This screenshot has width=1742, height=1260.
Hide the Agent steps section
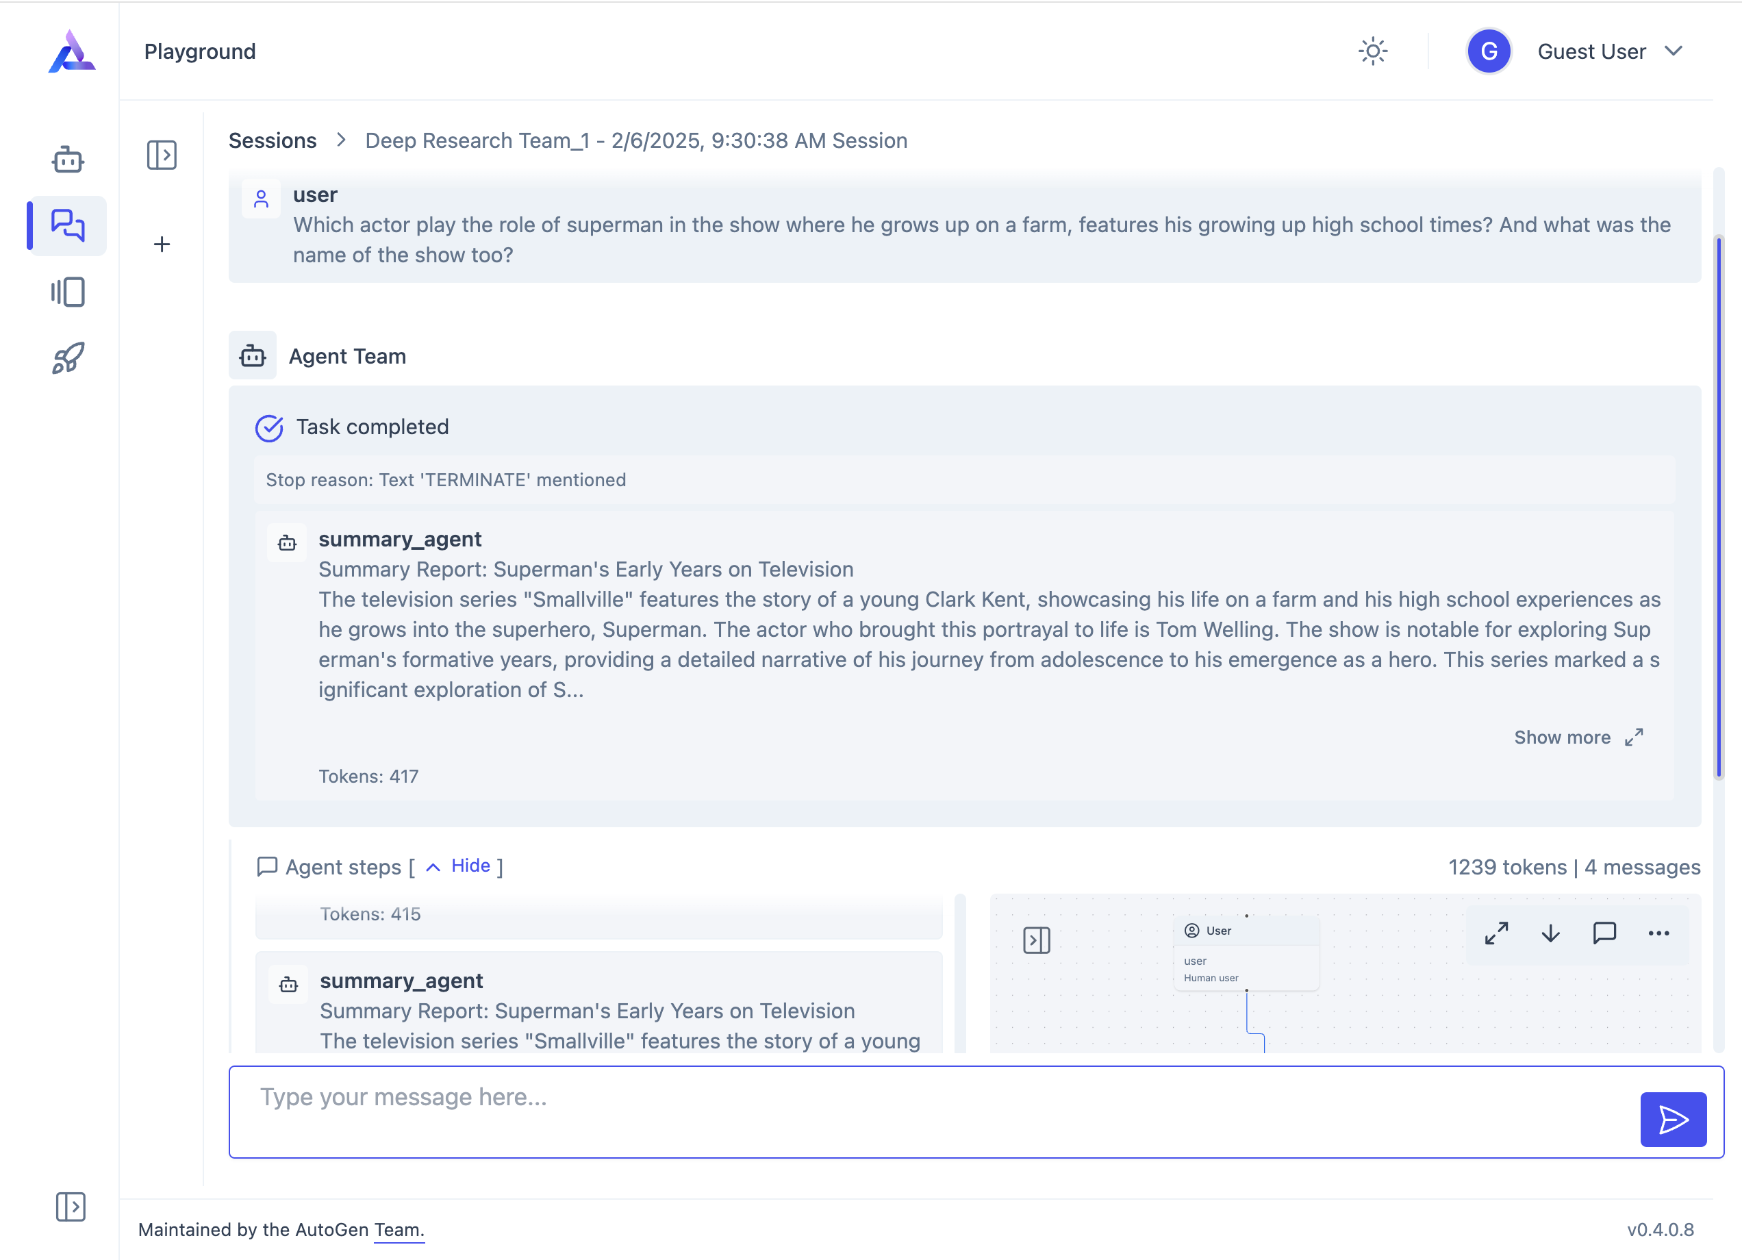470,866
